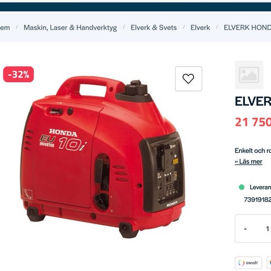
Task: Select the Swish payment icon
Action: (248, 263)
